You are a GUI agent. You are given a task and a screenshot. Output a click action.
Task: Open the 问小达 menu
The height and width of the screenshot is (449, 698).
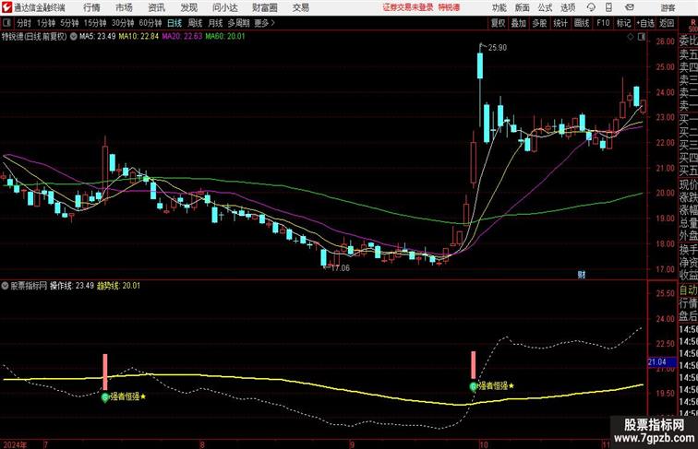point(224,7)
